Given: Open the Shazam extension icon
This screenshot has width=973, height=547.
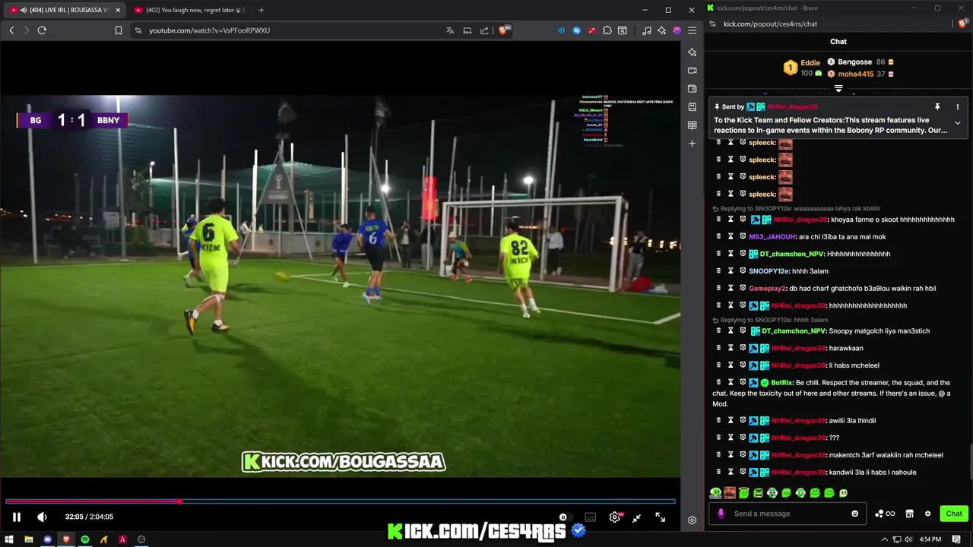Looking at the screenshot, I should click(x=577, y=30).
